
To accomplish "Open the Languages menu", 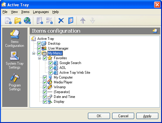I will tap(41, 12).
